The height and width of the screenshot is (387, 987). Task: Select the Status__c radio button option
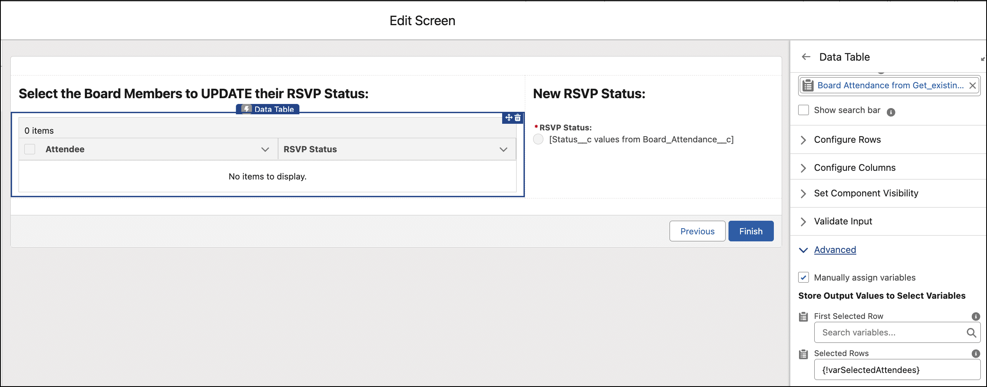click(x=538, y=139)
